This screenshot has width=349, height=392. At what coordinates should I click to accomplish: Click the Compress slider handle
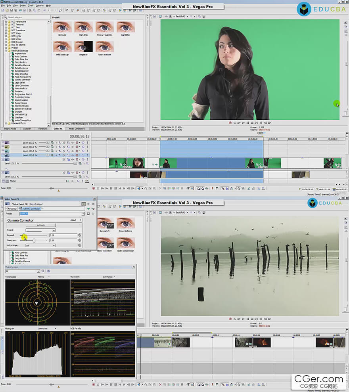click(34, 240)
